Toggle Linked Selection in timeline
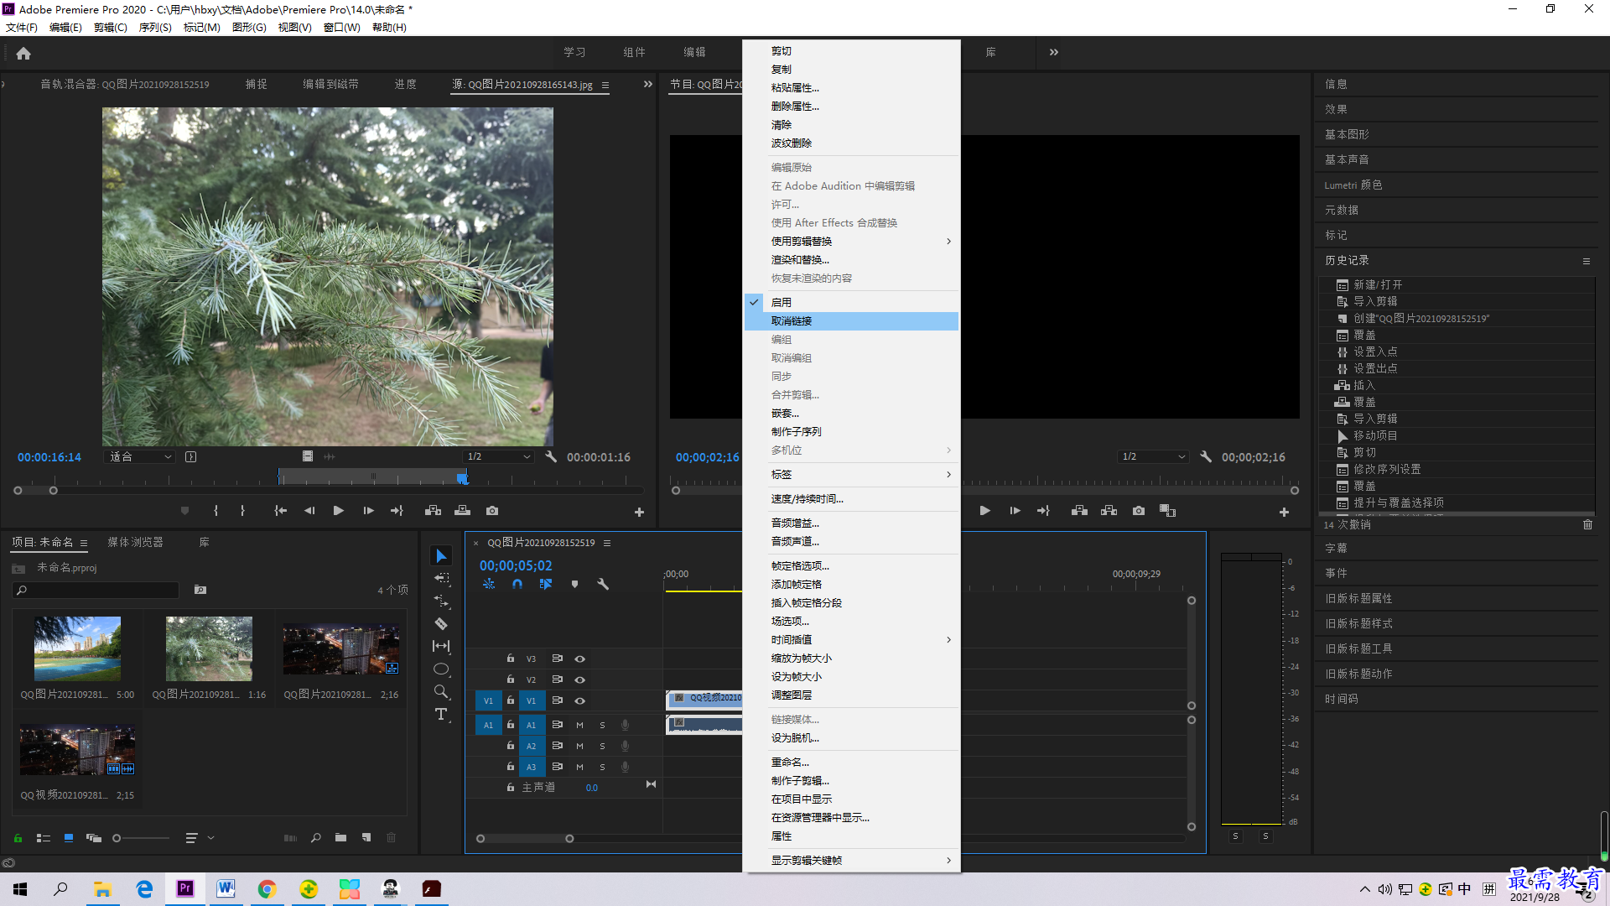This screenshot has width=1610, height=906. coord(546,584)
